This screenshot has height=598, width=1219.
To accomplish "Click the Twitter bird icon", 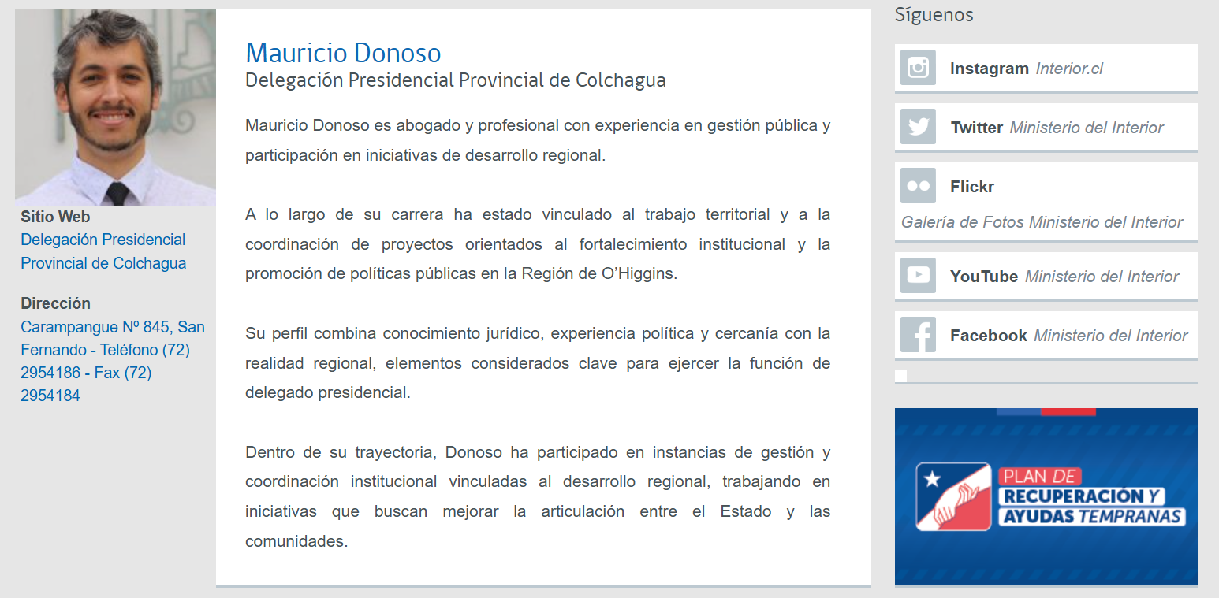I will (x=918, y=127).
